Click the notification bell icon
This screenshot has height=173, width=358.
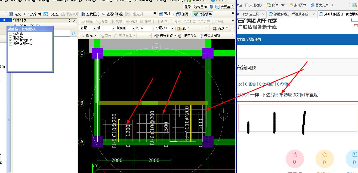tap(211, 7)
